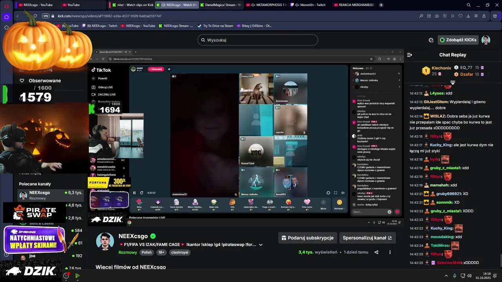Open Klechonix top gifter entry

pos(437,70)
